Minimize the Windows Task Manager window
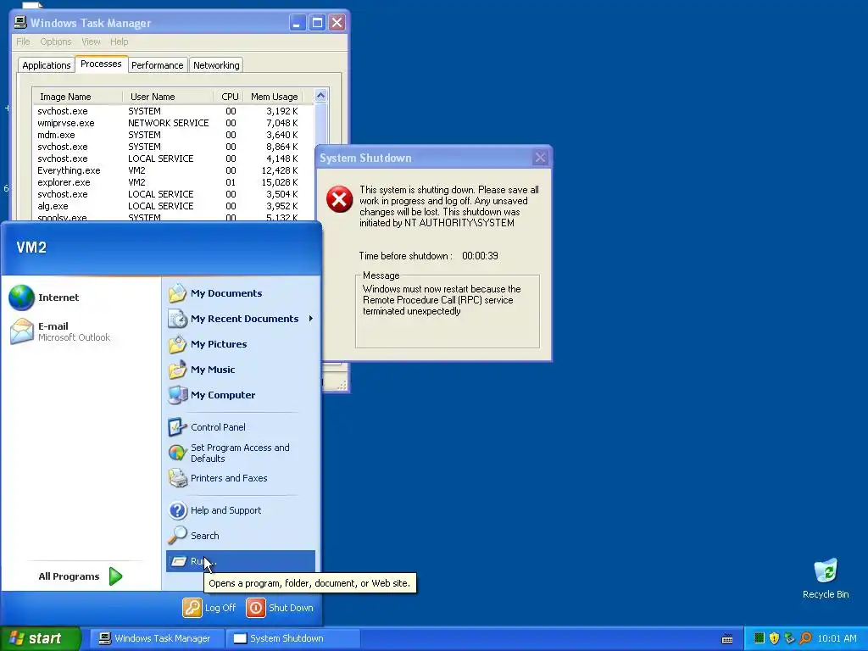Image resolution: width=868 pixels, height=651 pixels. (x=298, y=23)
